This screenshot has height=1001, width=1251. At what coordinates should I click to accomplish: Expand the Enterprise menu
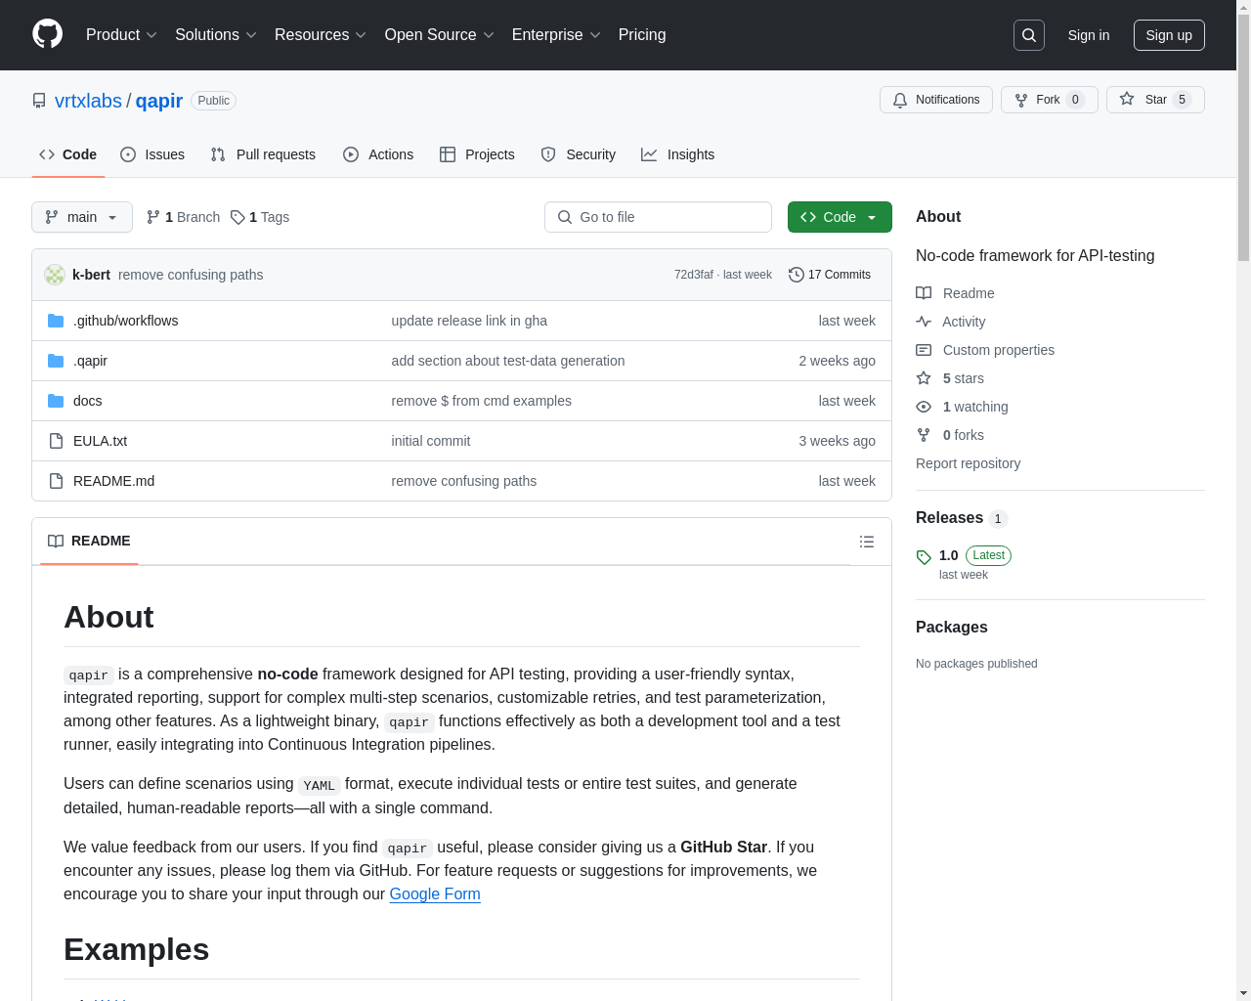[x=556, y=35]
